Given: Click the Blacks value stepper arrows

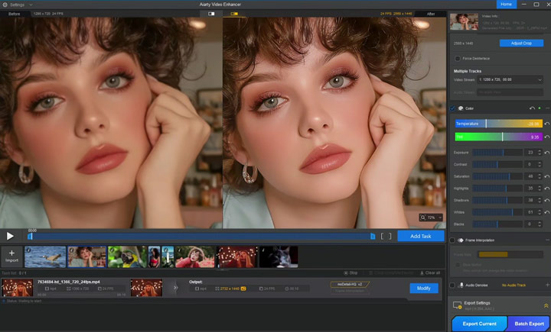Looking at the screenshot, I should (540, 224).
